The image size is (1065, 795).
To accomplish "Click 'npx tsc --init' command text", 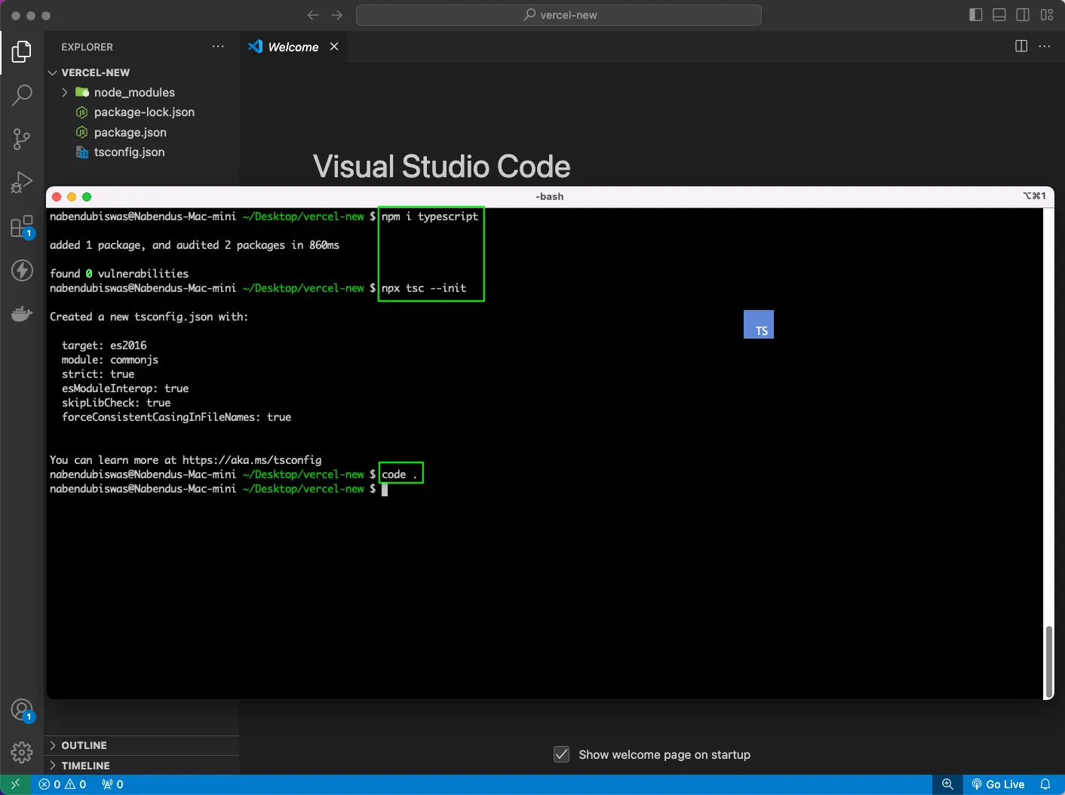I will 424,288.
